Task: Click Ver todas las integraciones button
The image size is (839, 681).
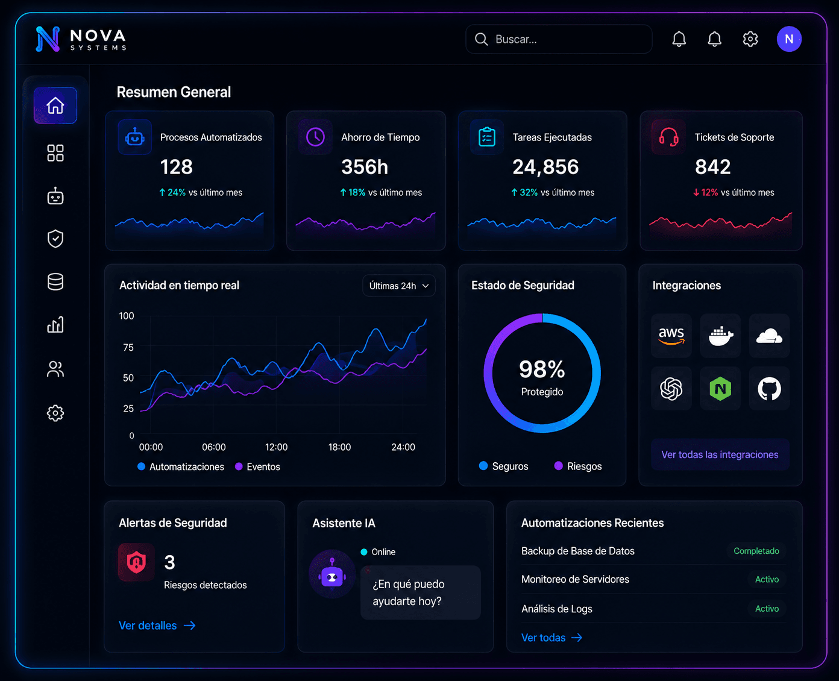Action: pyautogui.click(x=720, y=454)
